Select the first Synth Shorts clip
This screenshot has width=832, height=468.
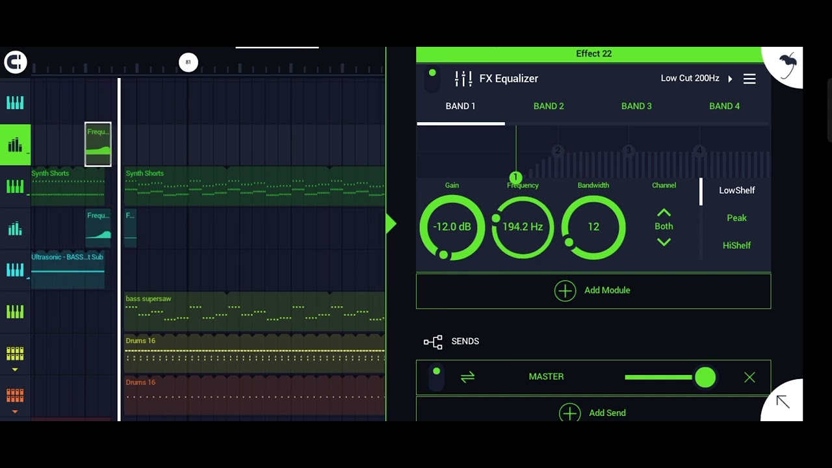[68, 186]
